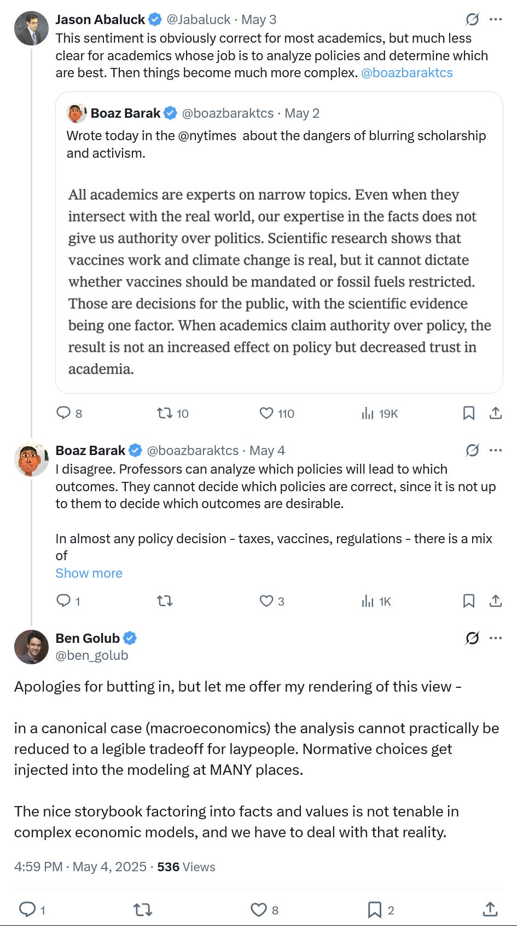The width and height of the screenshot is (517, 926).
Task: Click Grok icon on Jason Abaluck's tweet
Action: pyautogui.click(x=472, y=20)
